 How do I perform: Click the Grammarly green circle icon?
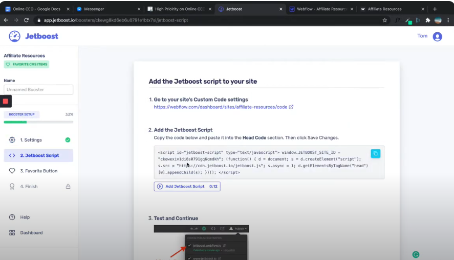[416, 254]
